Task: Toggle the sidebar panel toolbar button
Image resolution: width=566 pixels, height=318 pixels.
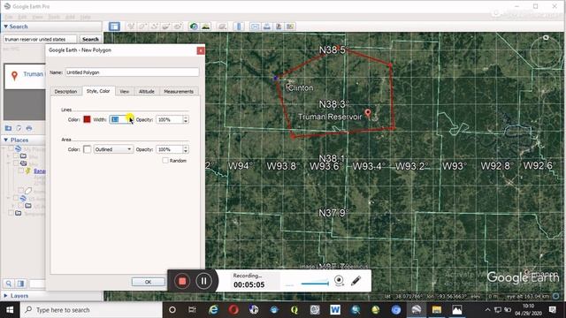Action: 114,26
